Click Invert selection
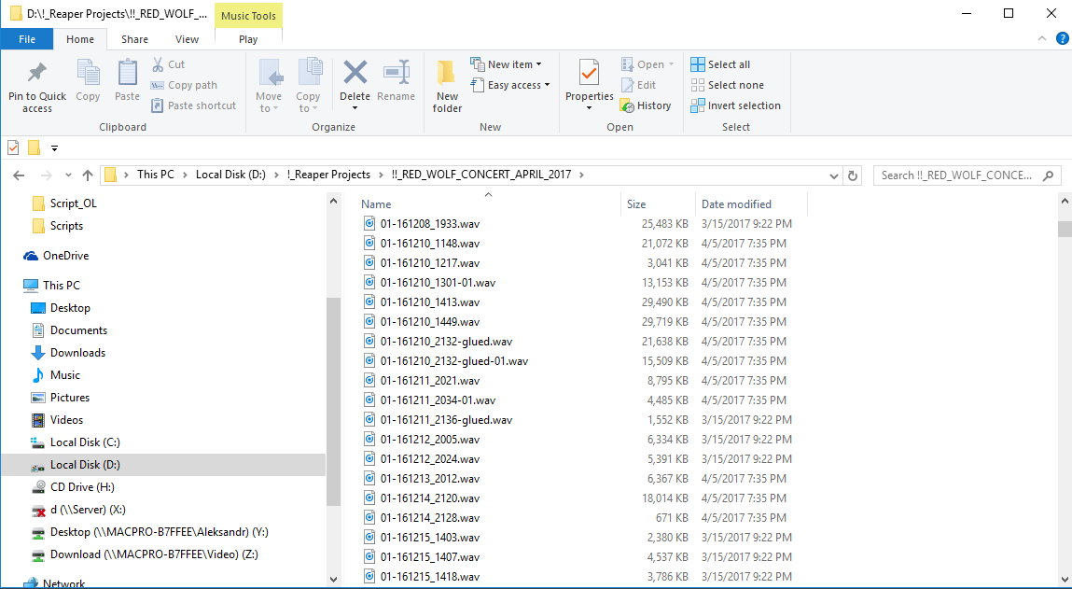This screenshot has width=1072, height=589. click(x=735, y=105)
